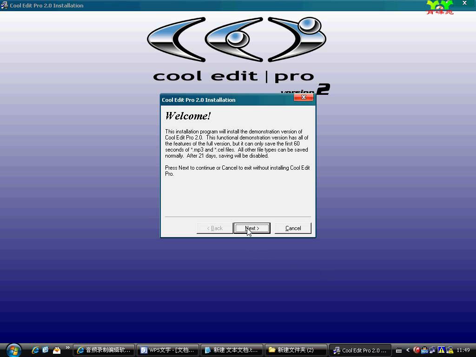Click the quick launch icon between Internet Explorer and QQ
476x357 pixels.
point(46,350)
